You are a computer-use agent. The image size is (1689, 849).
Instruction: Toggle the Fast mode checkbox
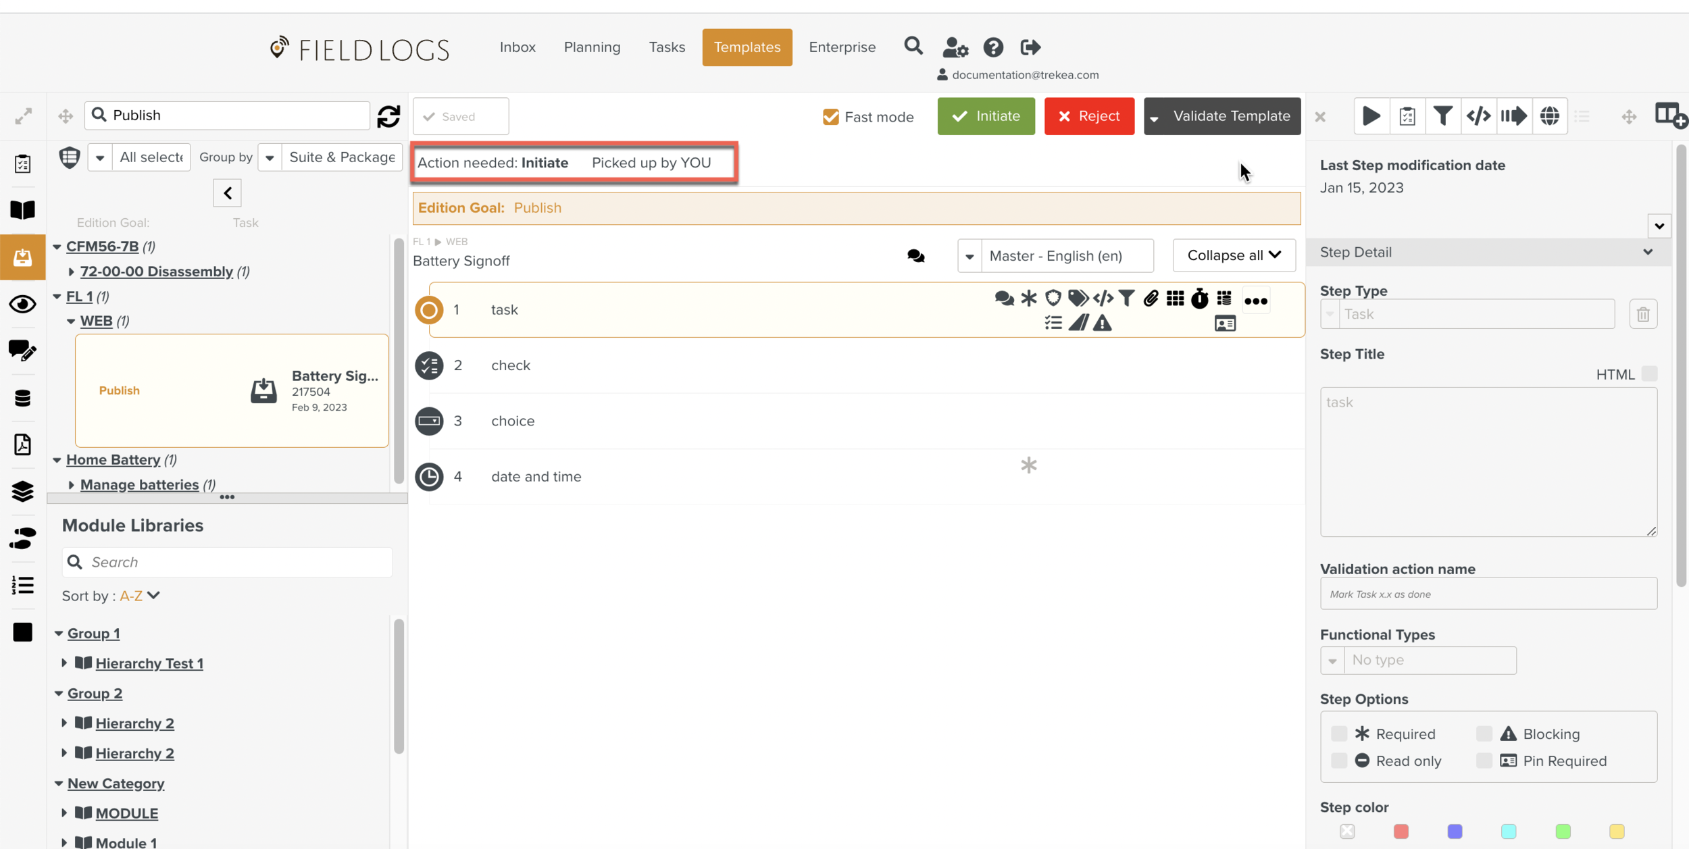(x=830, y=117)
